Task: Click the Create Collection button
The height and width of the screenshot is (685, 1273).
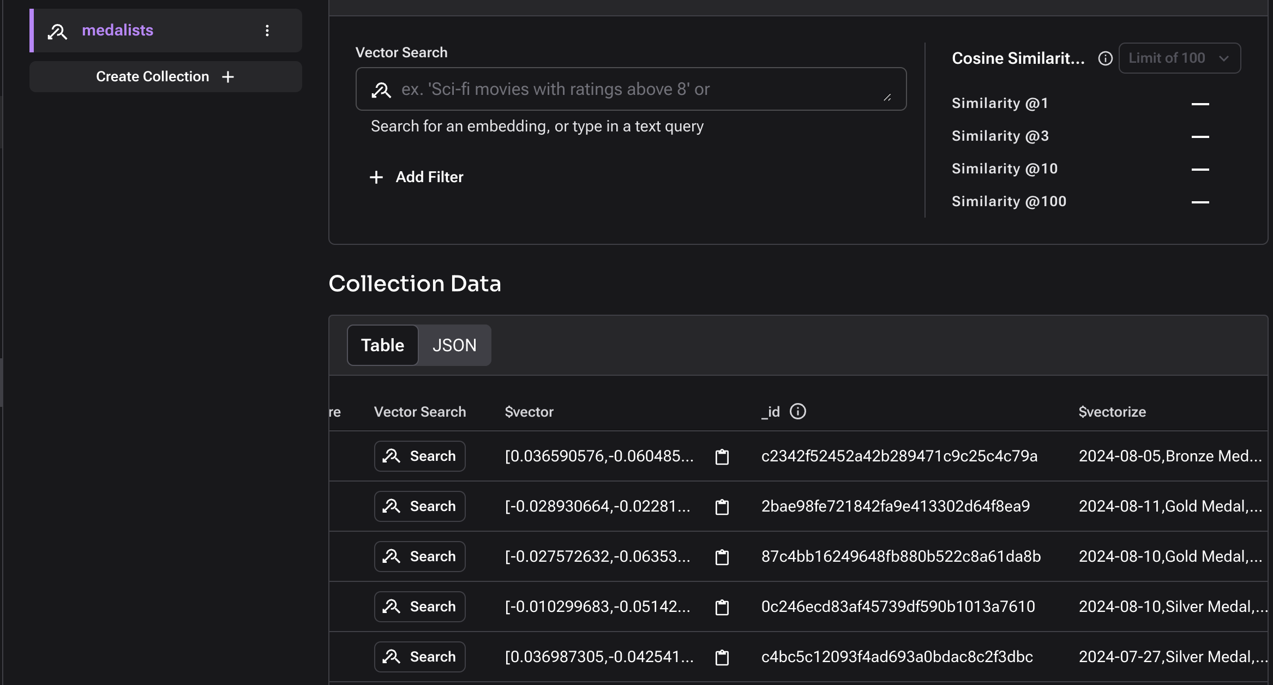Action: (x=165, y=76)
